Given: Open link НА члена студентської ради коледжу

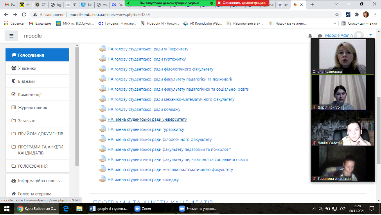Looking at the screenshot, I should 143,180.
